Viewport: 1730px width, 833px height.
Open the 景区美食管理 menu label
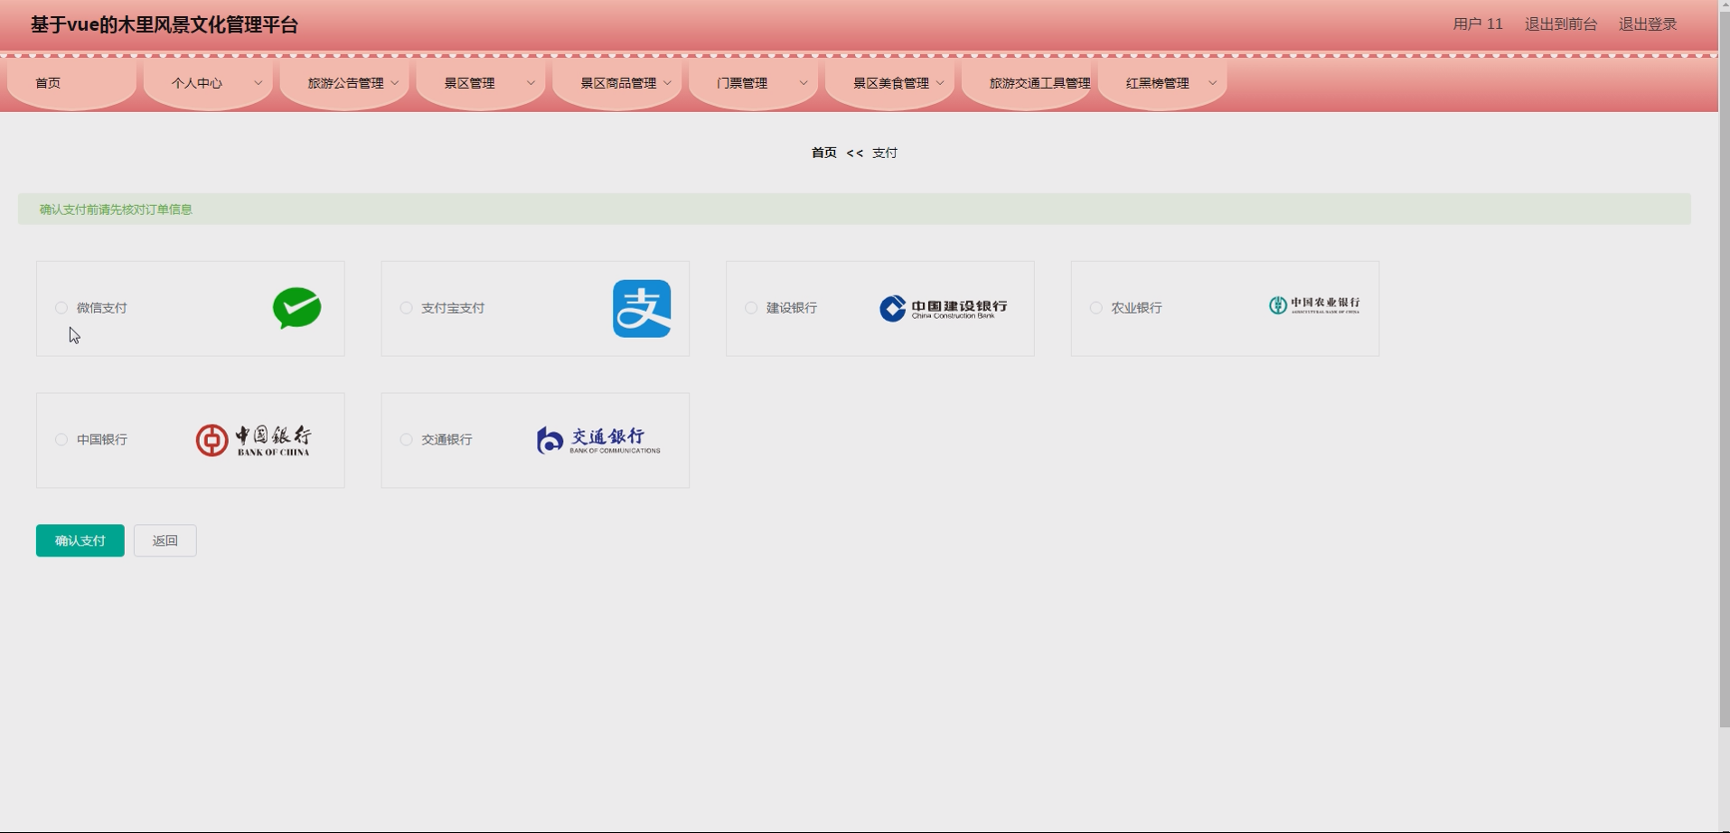point(891,83)
